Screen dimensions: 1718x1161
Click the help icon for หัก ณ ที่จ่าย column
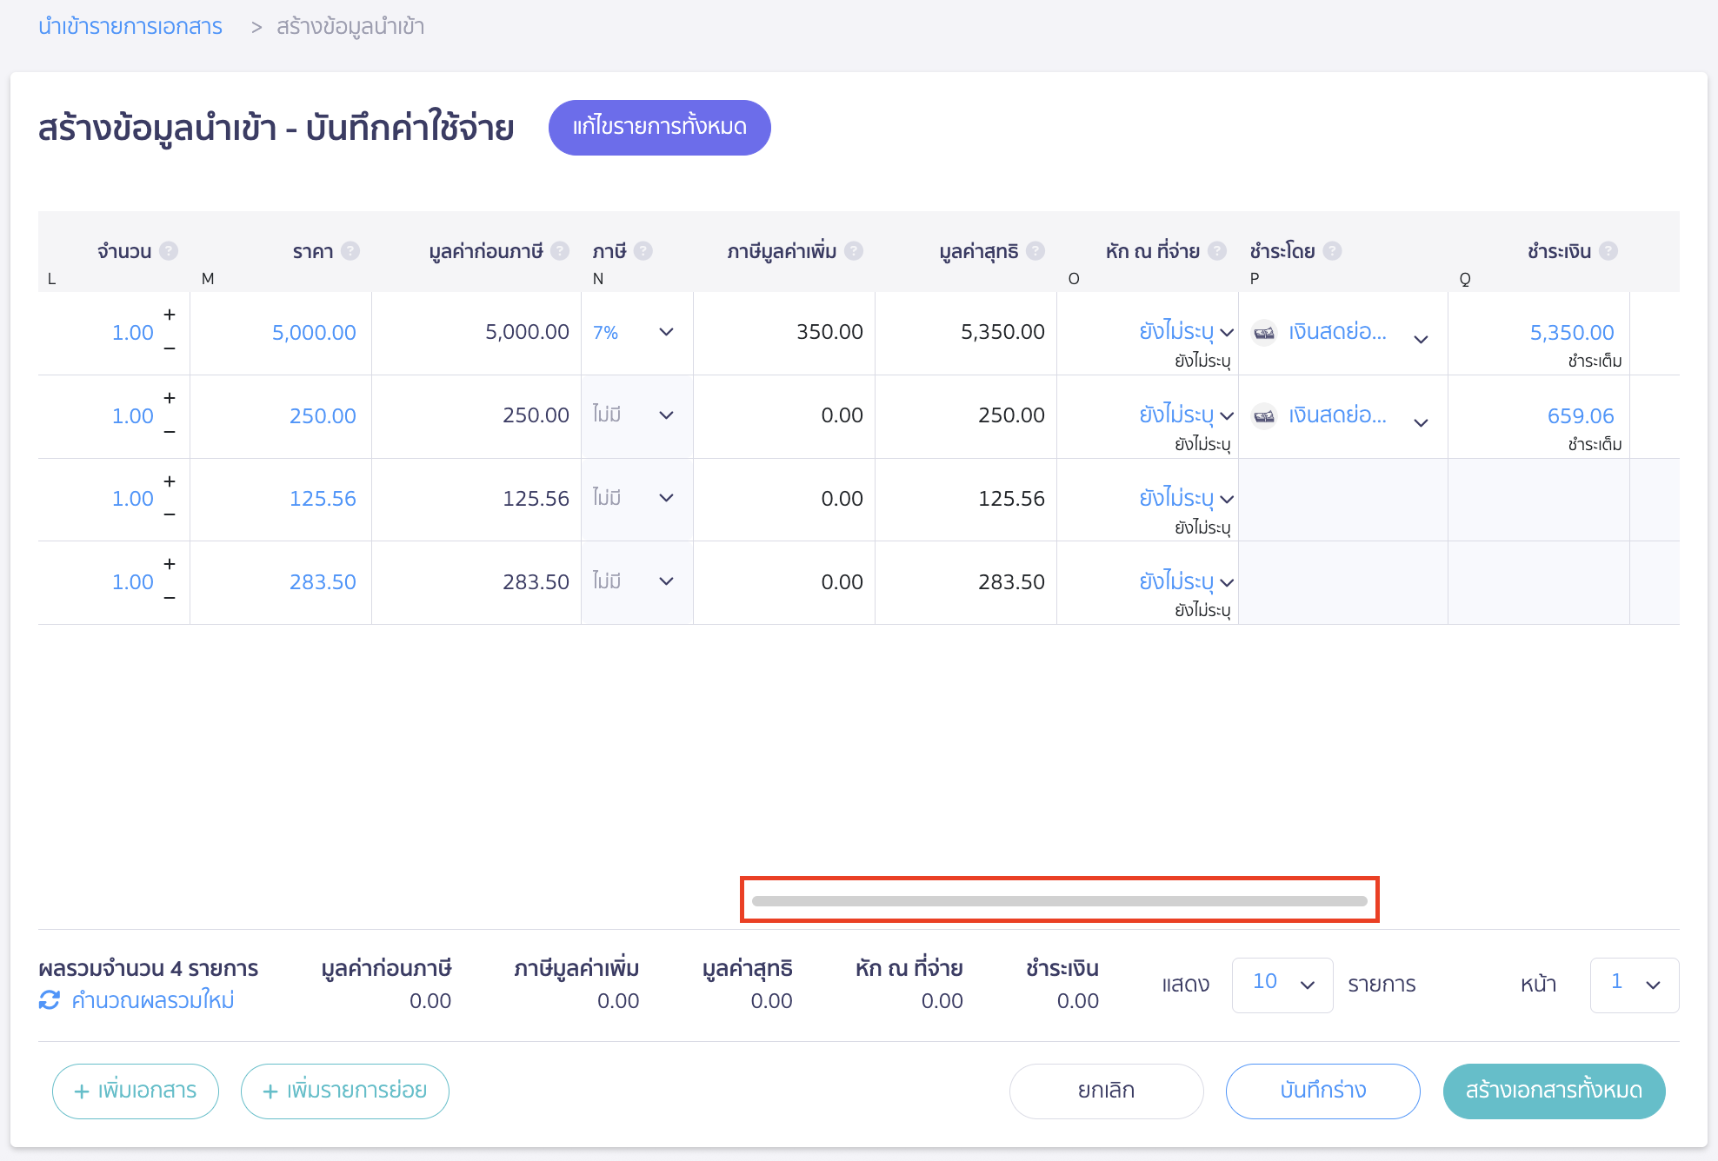[1216, 250]
